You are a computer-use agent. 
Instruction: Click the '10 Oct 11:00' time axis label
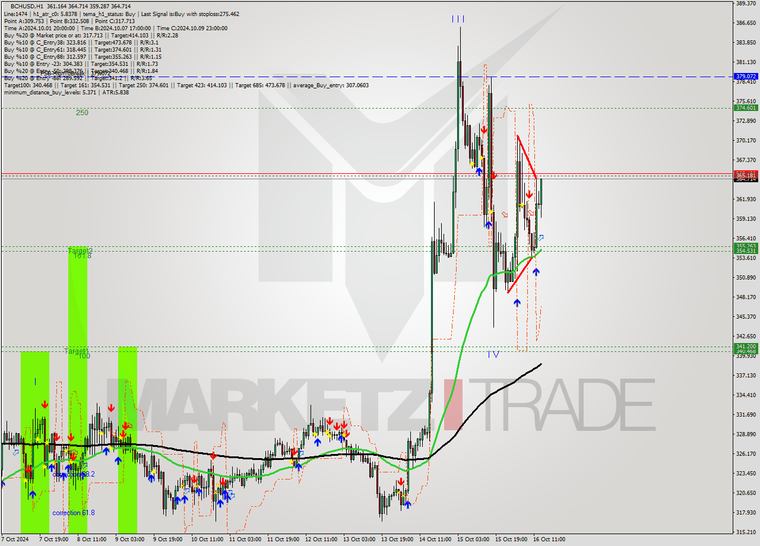pyautogui.click(x=207, y=539)
